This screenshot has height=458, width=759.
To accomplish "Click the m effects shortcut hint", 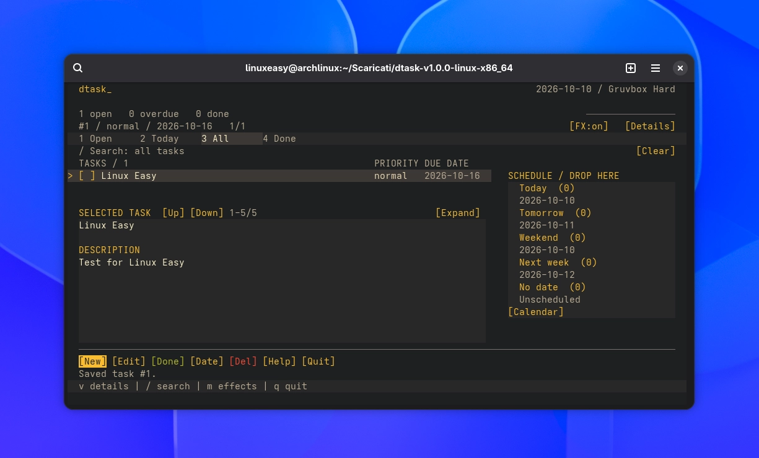I will coord(232,386).
